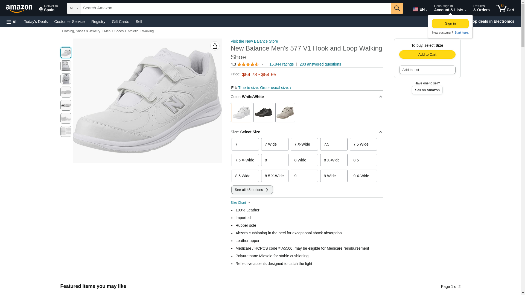This screenshot has height=295, width=525.
Task: Open the All hamburger menu
Action: point(12,22)
